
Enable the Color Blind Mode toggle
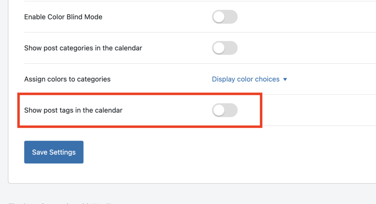point(225,17)
